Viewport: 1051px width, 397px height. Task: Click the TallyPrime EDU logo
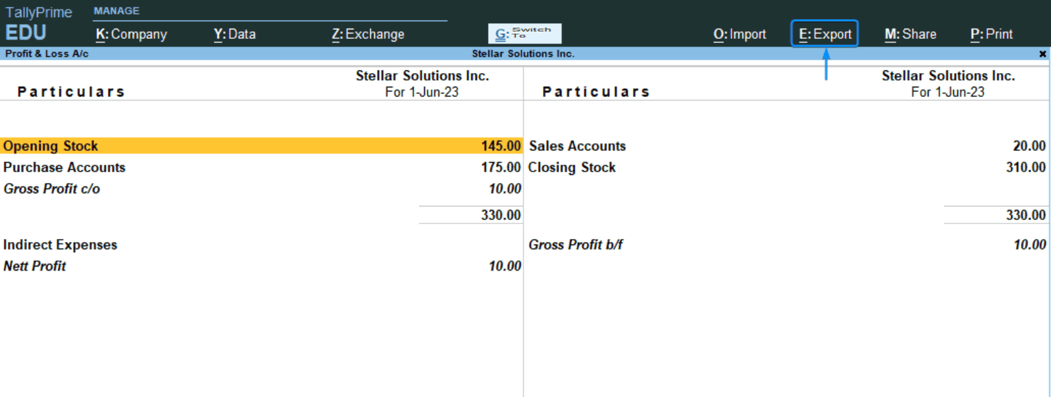point(38,20)
